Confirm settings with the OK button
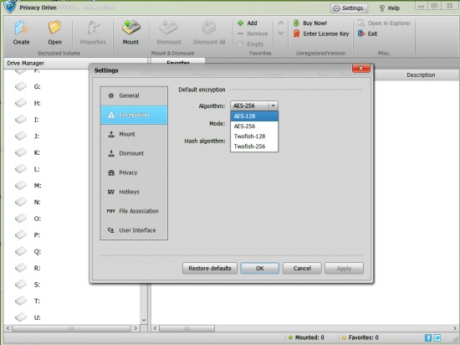This screenshot has width=460, height=345. [259, 268]
